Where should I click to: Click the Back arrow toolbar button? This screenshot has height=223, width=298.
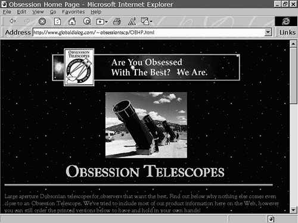click(x=13, y=21)
